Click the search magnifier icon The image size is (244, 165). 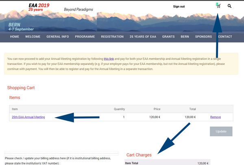pyautogui.click(x=229, y=6)
